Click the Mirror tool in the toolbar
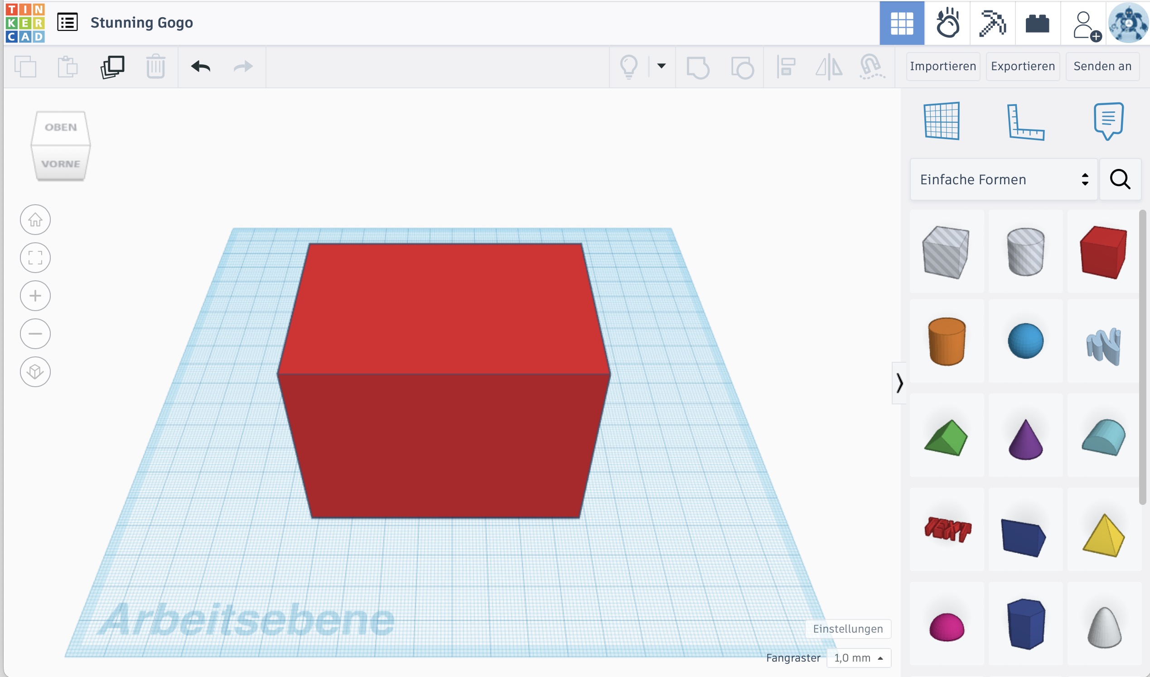 click(829, 67)
